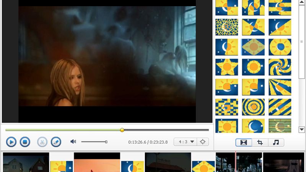Screen dimensions: 306x172
Task: Click moon-sun transition slot in the timeline
Action: (x=132, y=166)
